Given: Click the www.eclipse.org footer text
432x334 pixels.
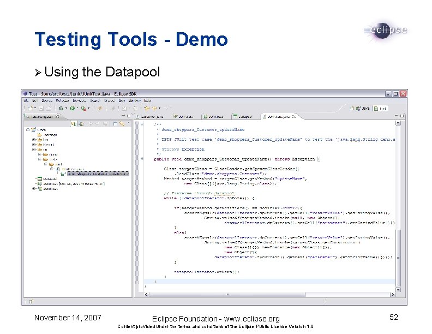Looking at the screenshot, I should click(x=252, y=319).
